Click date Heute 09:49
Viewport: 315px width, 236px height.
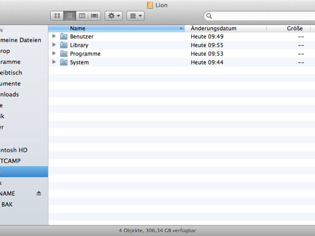[x=207, y=36]
